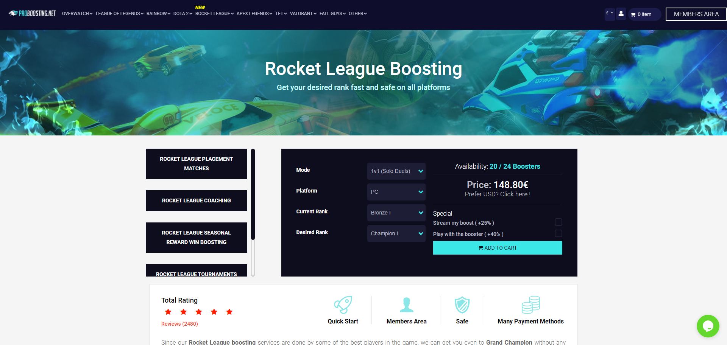Click the Many Payment Methods coins icon
The width and height of the screenshot is (727, 345).
(x=531, y=305)
